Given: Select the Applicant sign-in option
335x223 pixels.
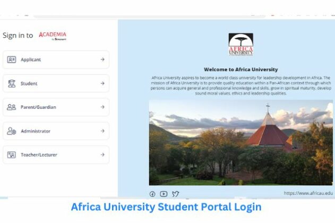Looking at the screenshot, I should (56, 59).
